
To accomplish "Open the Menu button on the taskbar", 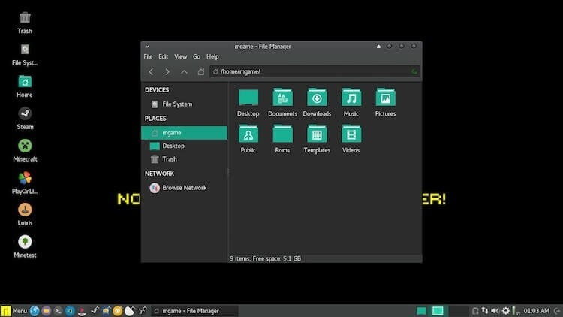I will 14,311.
